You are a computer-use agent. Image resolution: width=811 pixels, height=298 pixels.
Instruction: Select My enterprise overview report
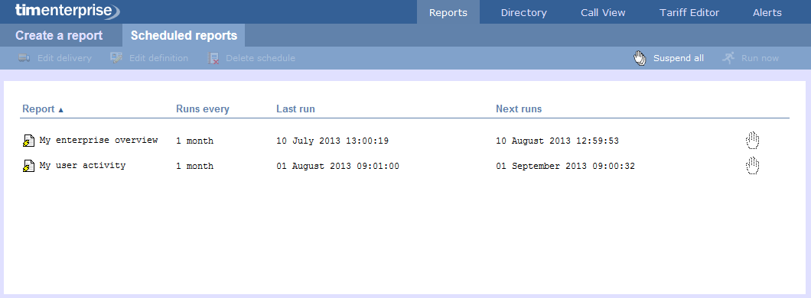click(98, 140)
